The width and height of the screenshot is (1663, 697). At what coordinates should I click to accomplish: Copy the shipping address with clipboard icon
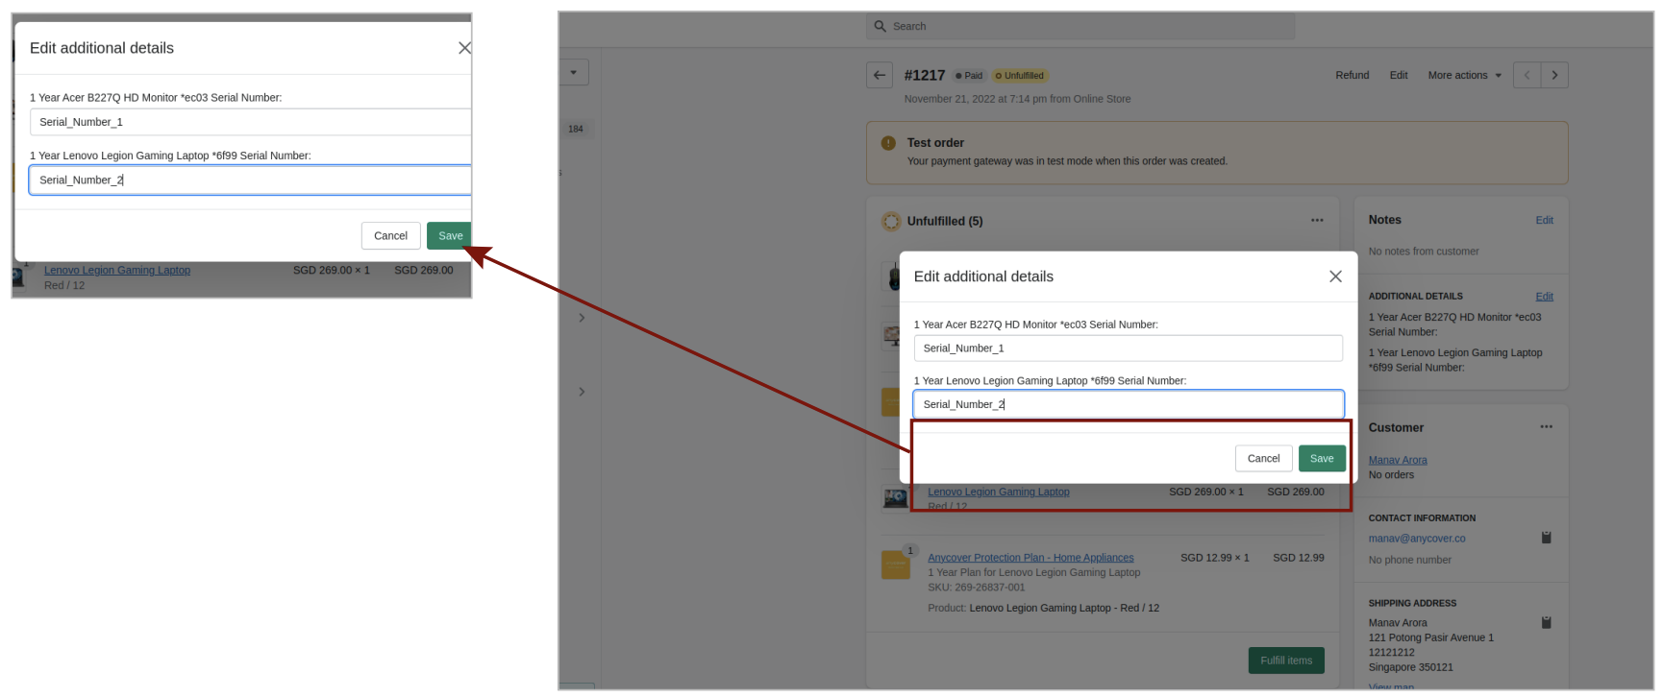[x=1546, y=622]
